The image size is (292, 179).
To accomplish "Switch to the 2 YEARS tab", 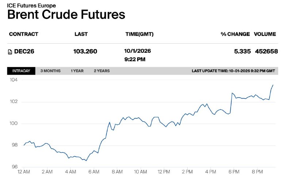I will click(x=102, y=71).
